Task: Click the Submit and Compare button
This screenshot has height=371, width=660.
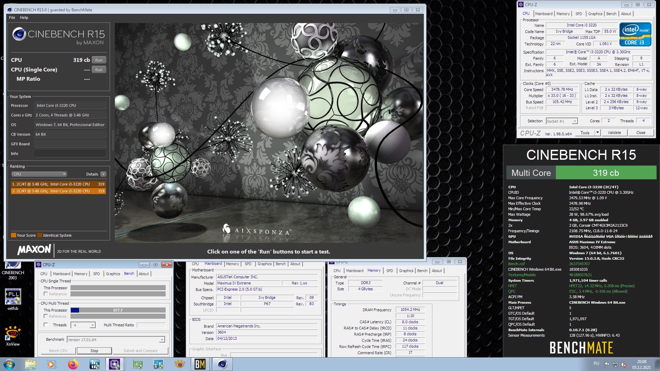Action: tap(140, 351)
